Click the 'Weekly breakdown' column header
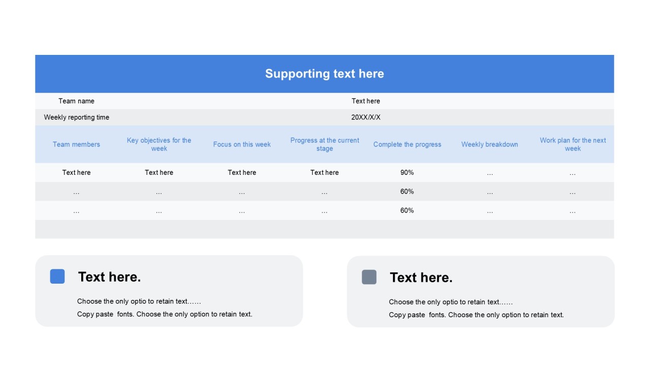Screen dimensions: 650x366 coord(490,144)
